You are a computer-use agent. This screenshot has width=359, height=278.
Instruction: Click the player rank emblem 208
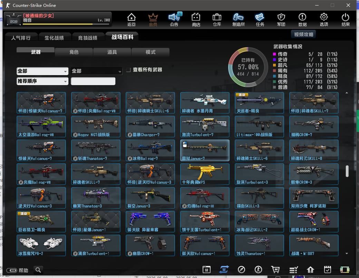pos(13,19)
